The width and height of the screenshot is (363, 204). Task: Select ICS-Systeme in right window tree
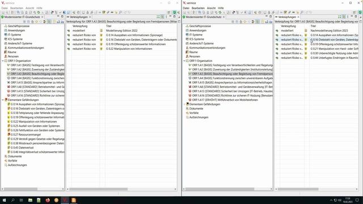click(197, 39)
